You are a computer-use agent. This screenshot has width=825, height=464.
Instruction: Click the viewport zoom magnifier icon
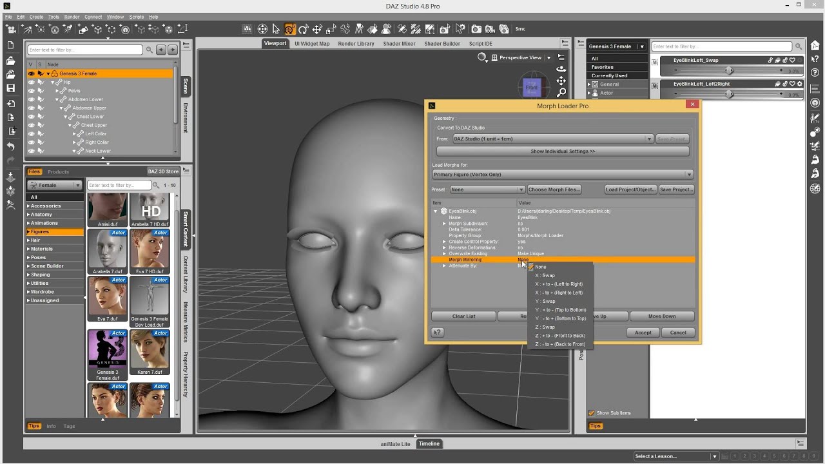(x=561, y=93)
